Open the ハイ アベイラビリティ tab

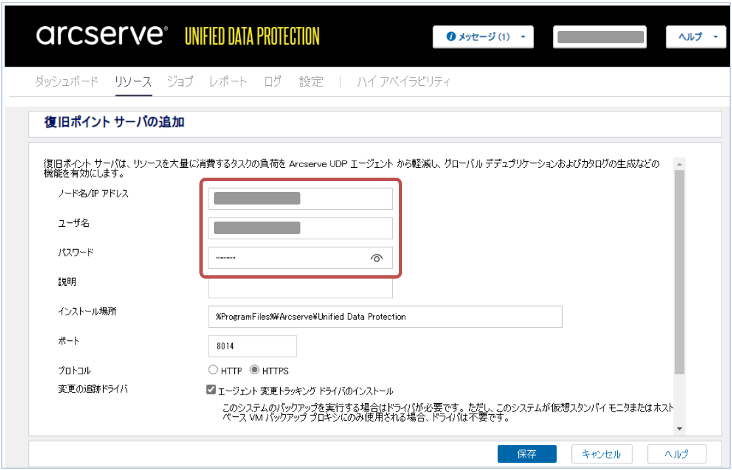click(x=404, y=82)
